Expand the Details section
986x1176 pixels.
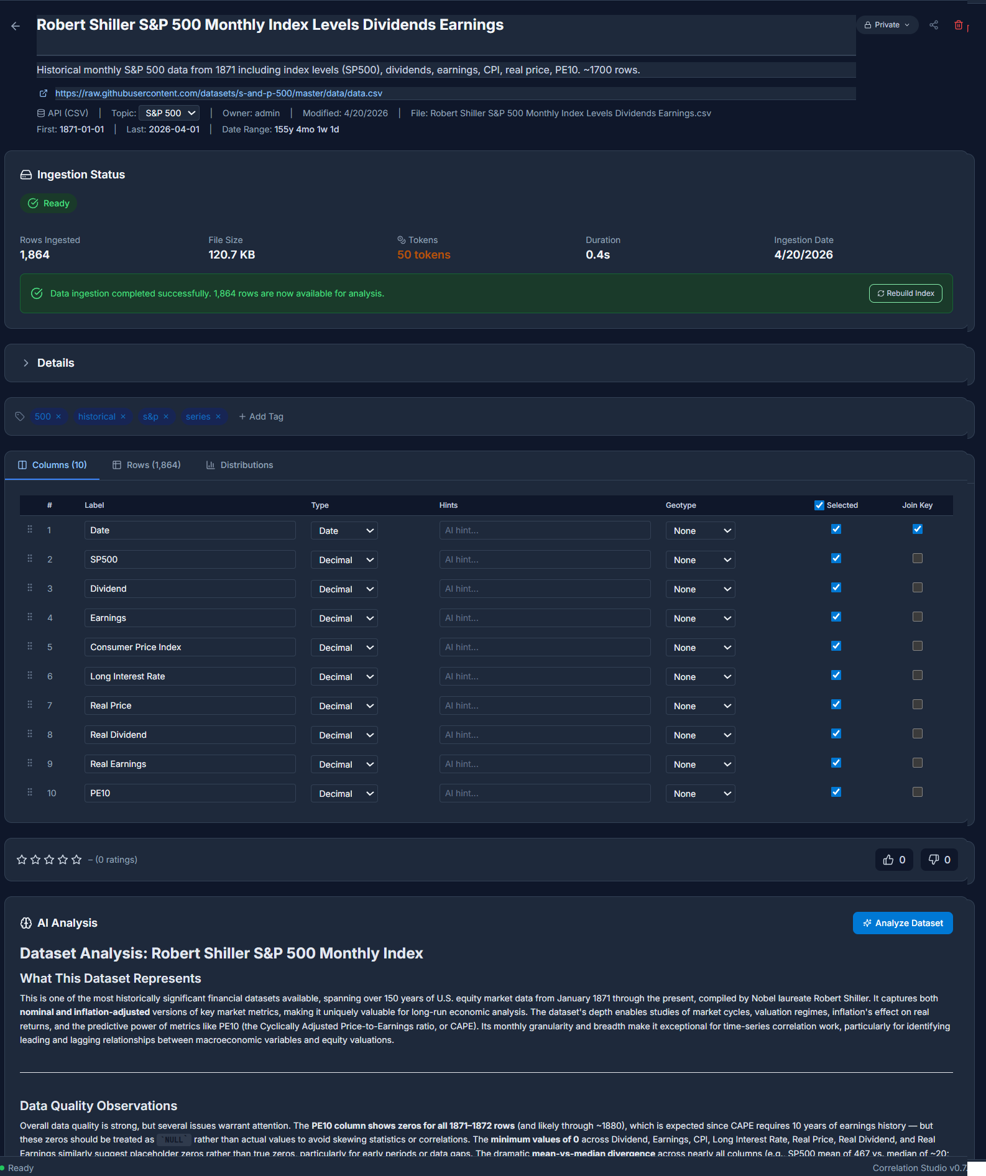(x=48, y=363)
